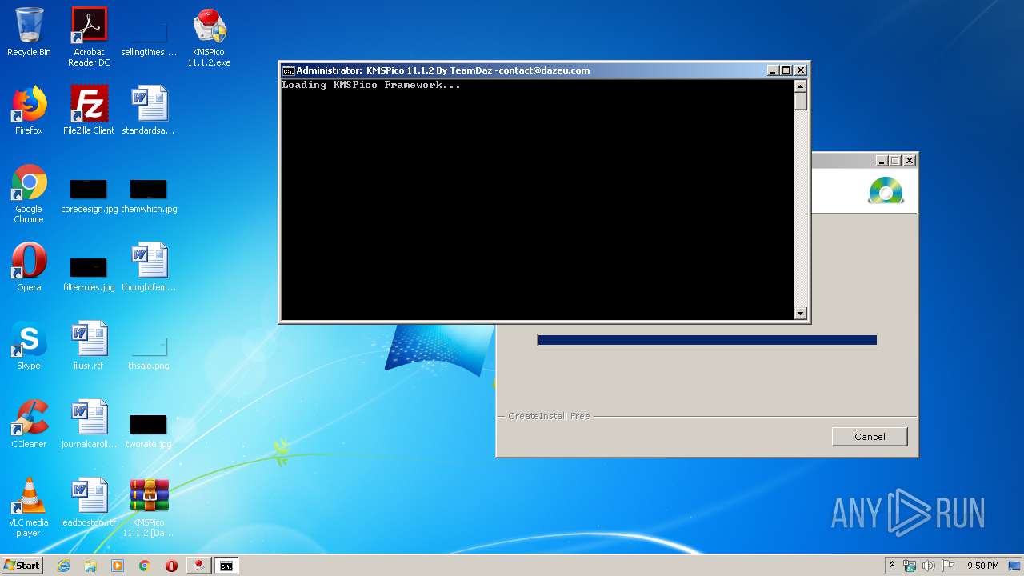The image size is (1024, 576).
Task: Open FileZilla Client desktop shortcut
Action: pos(89,110)
